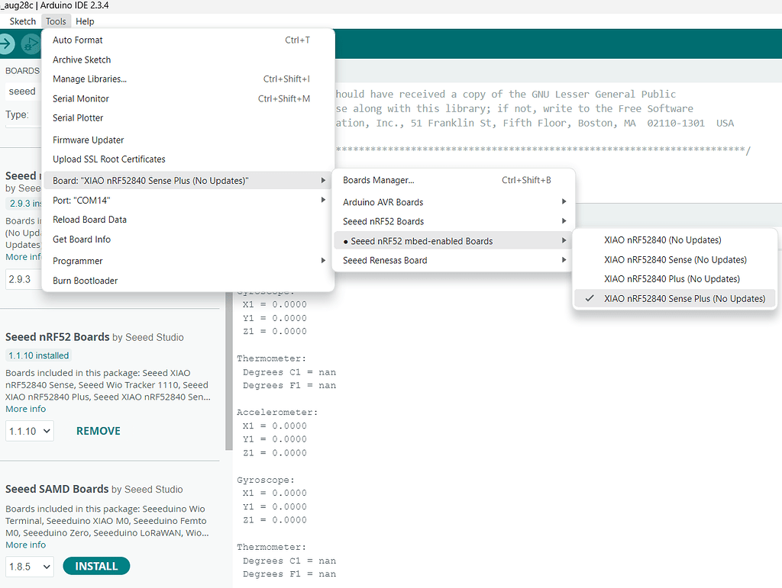Click the boards search field containing "seeed"
Viewport: 782px width, 588px height.
23,92
